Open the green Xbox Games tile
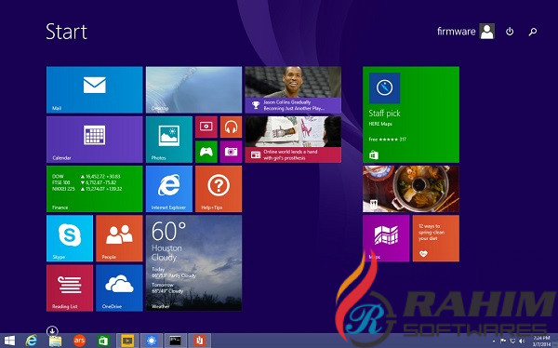 click(x=206, y=152)
